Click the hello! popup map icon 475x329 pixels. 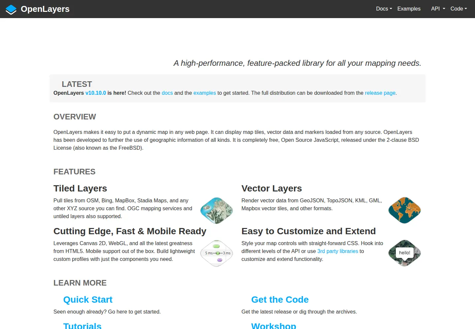(x=405, y=253)
